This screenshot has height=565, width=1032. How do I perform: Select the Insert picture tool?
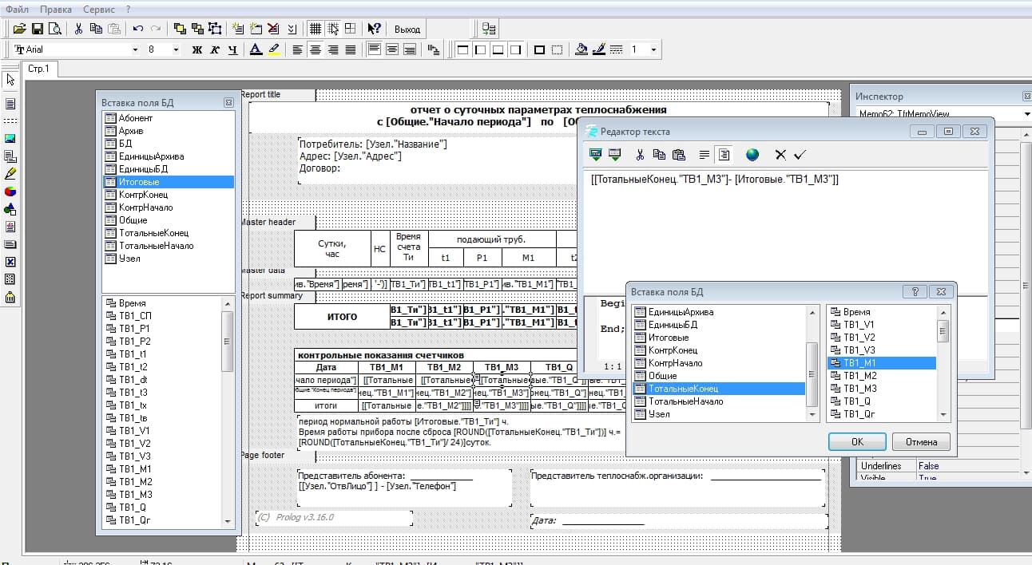10,138
